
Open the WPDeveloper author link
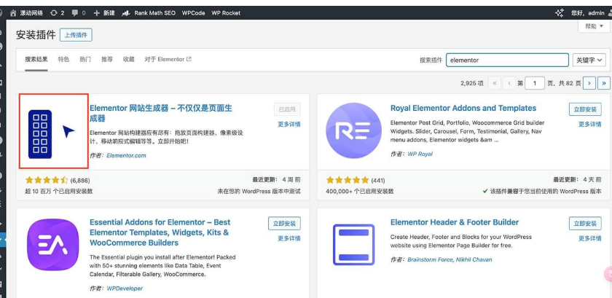125,289
